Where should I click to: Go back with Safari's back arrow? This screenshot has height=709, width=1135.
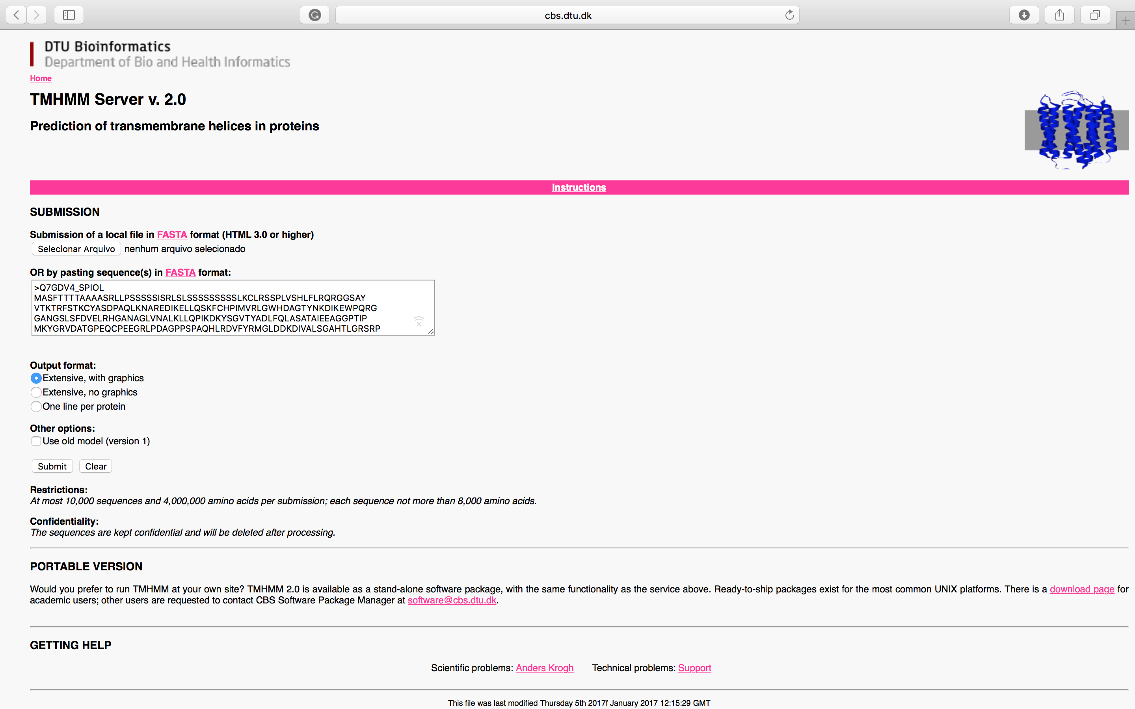point(17,15)
